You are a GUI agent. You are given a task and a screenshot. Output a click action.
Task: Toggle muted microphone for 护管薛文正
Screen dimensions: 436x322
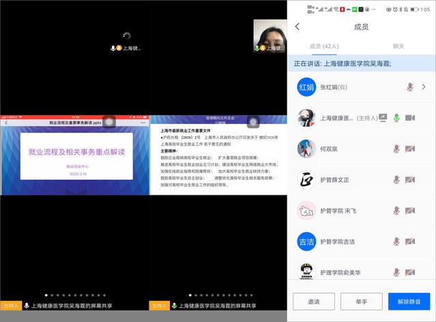(396, 180)
